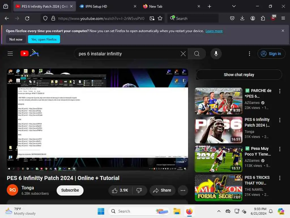The height and width of the screenshot is (218, 290).
Task: Close the New Tab tab
Action: (199, 6)
